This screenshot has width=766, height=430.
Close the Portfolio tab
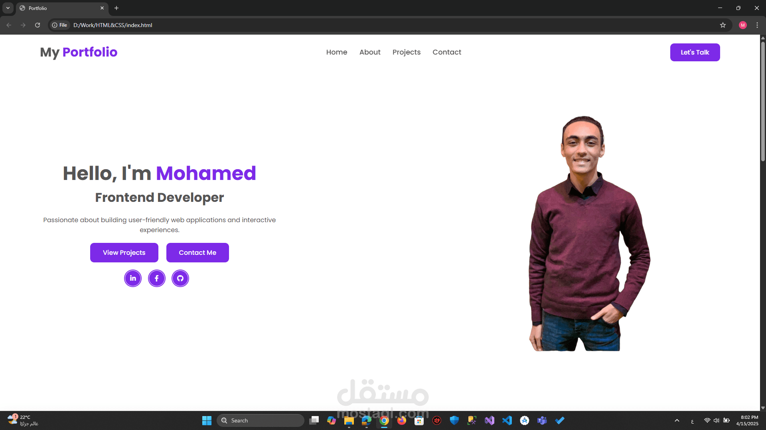102,8
